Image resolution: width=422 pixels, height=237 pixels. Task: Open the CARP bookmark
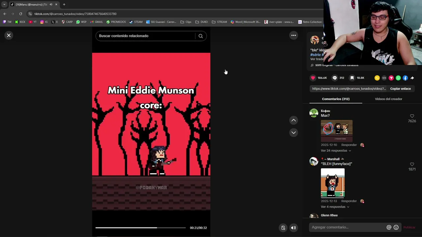coord(67,22)
